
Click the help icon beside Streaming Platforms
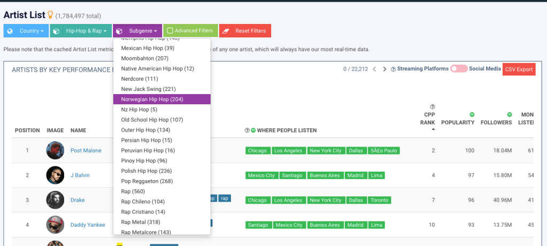point(393,69)
